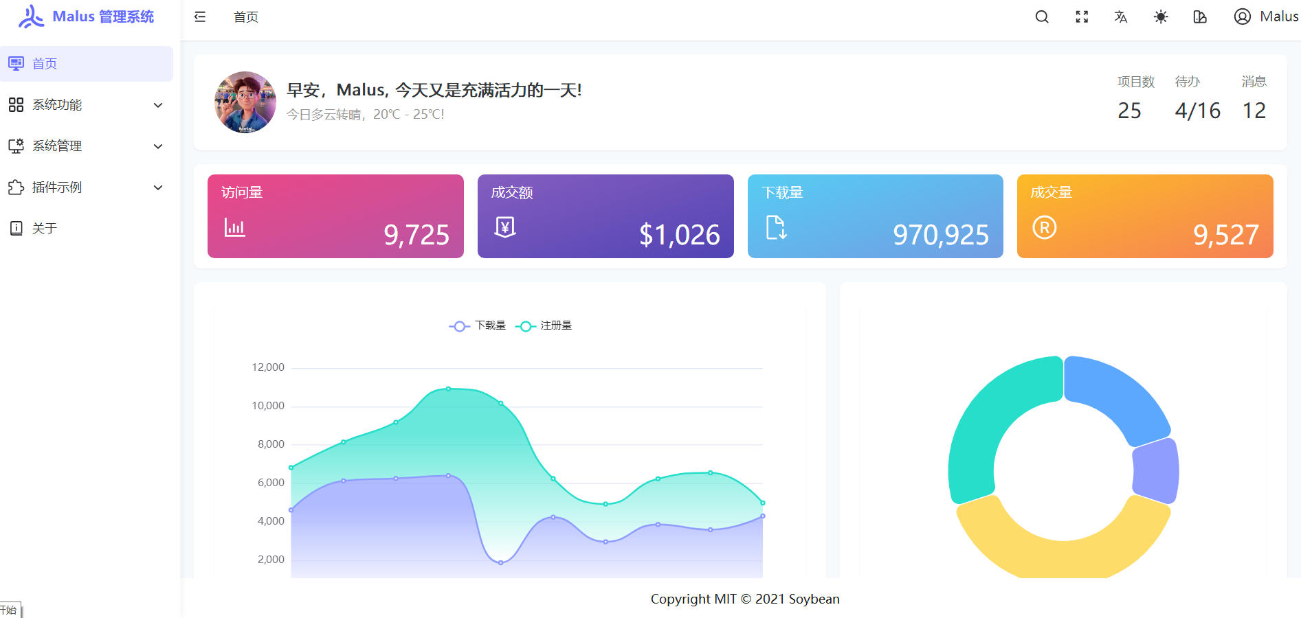The width and height of the screenshot is (1301, 618).
Task: Expand the 系统功能 menu
Action: (x=87, y=104)
